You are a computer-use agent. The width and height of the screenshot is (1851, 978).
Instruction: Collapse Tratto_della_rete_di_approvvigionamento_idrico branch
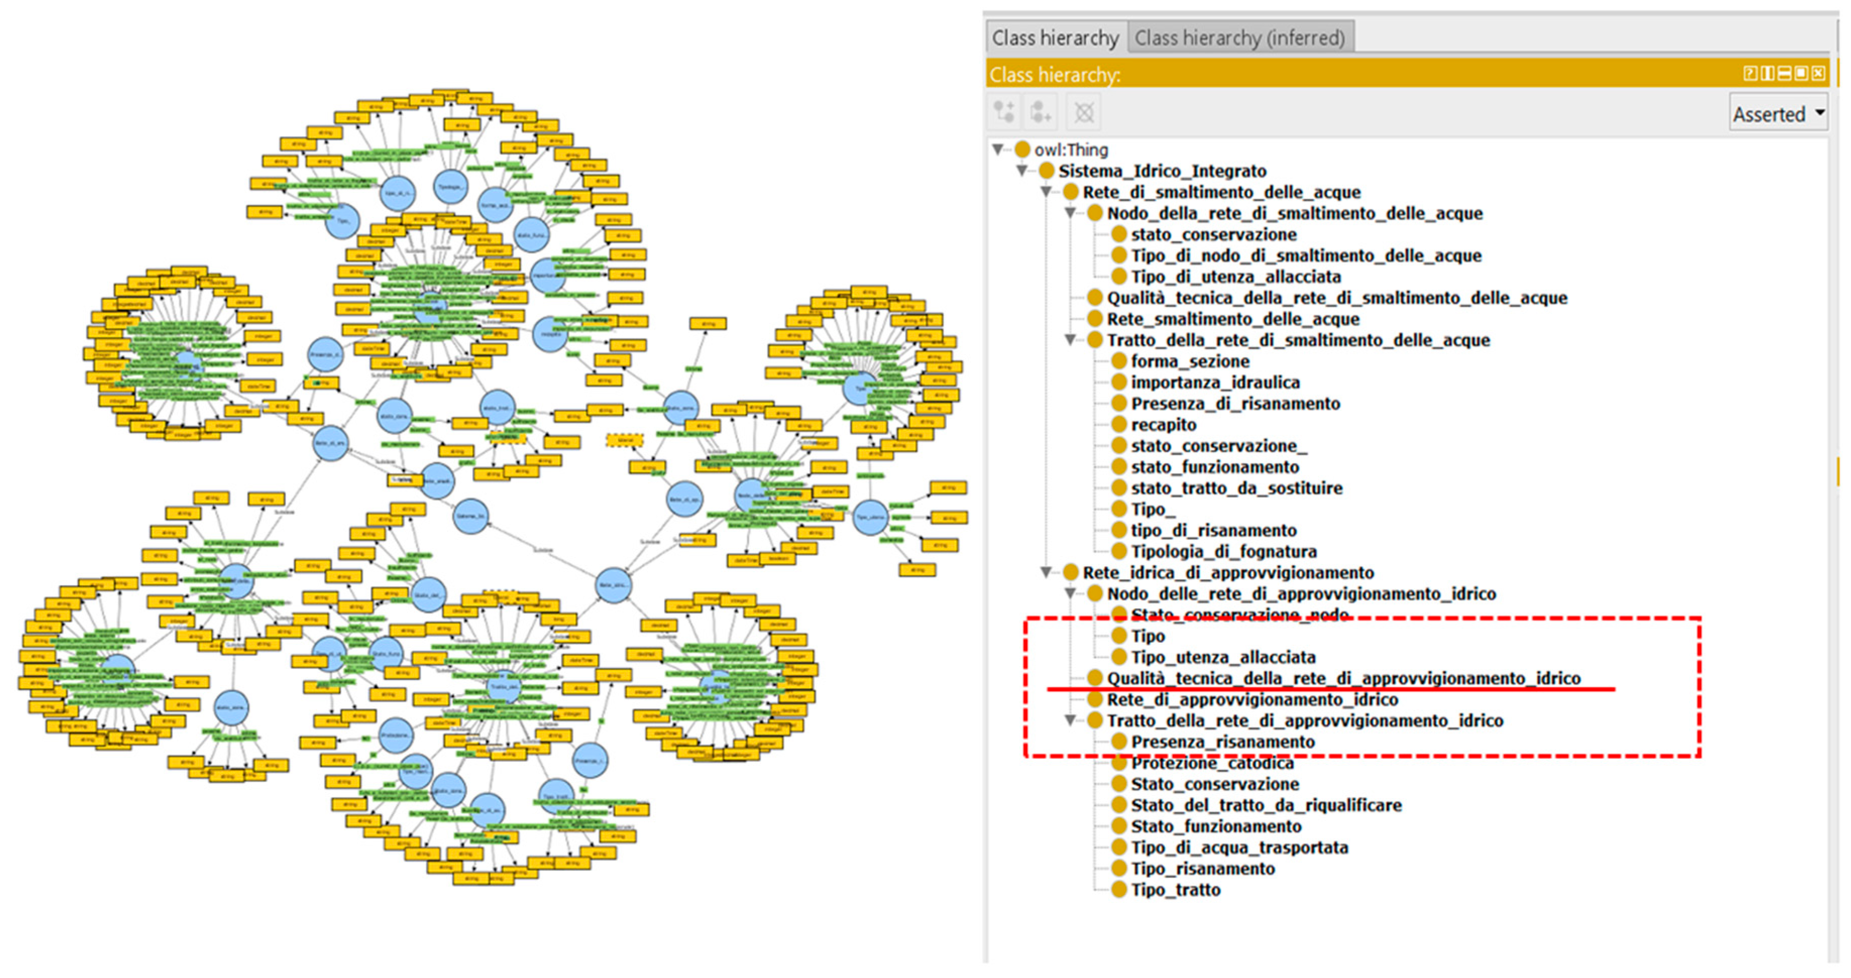(x=1070, y=720)
